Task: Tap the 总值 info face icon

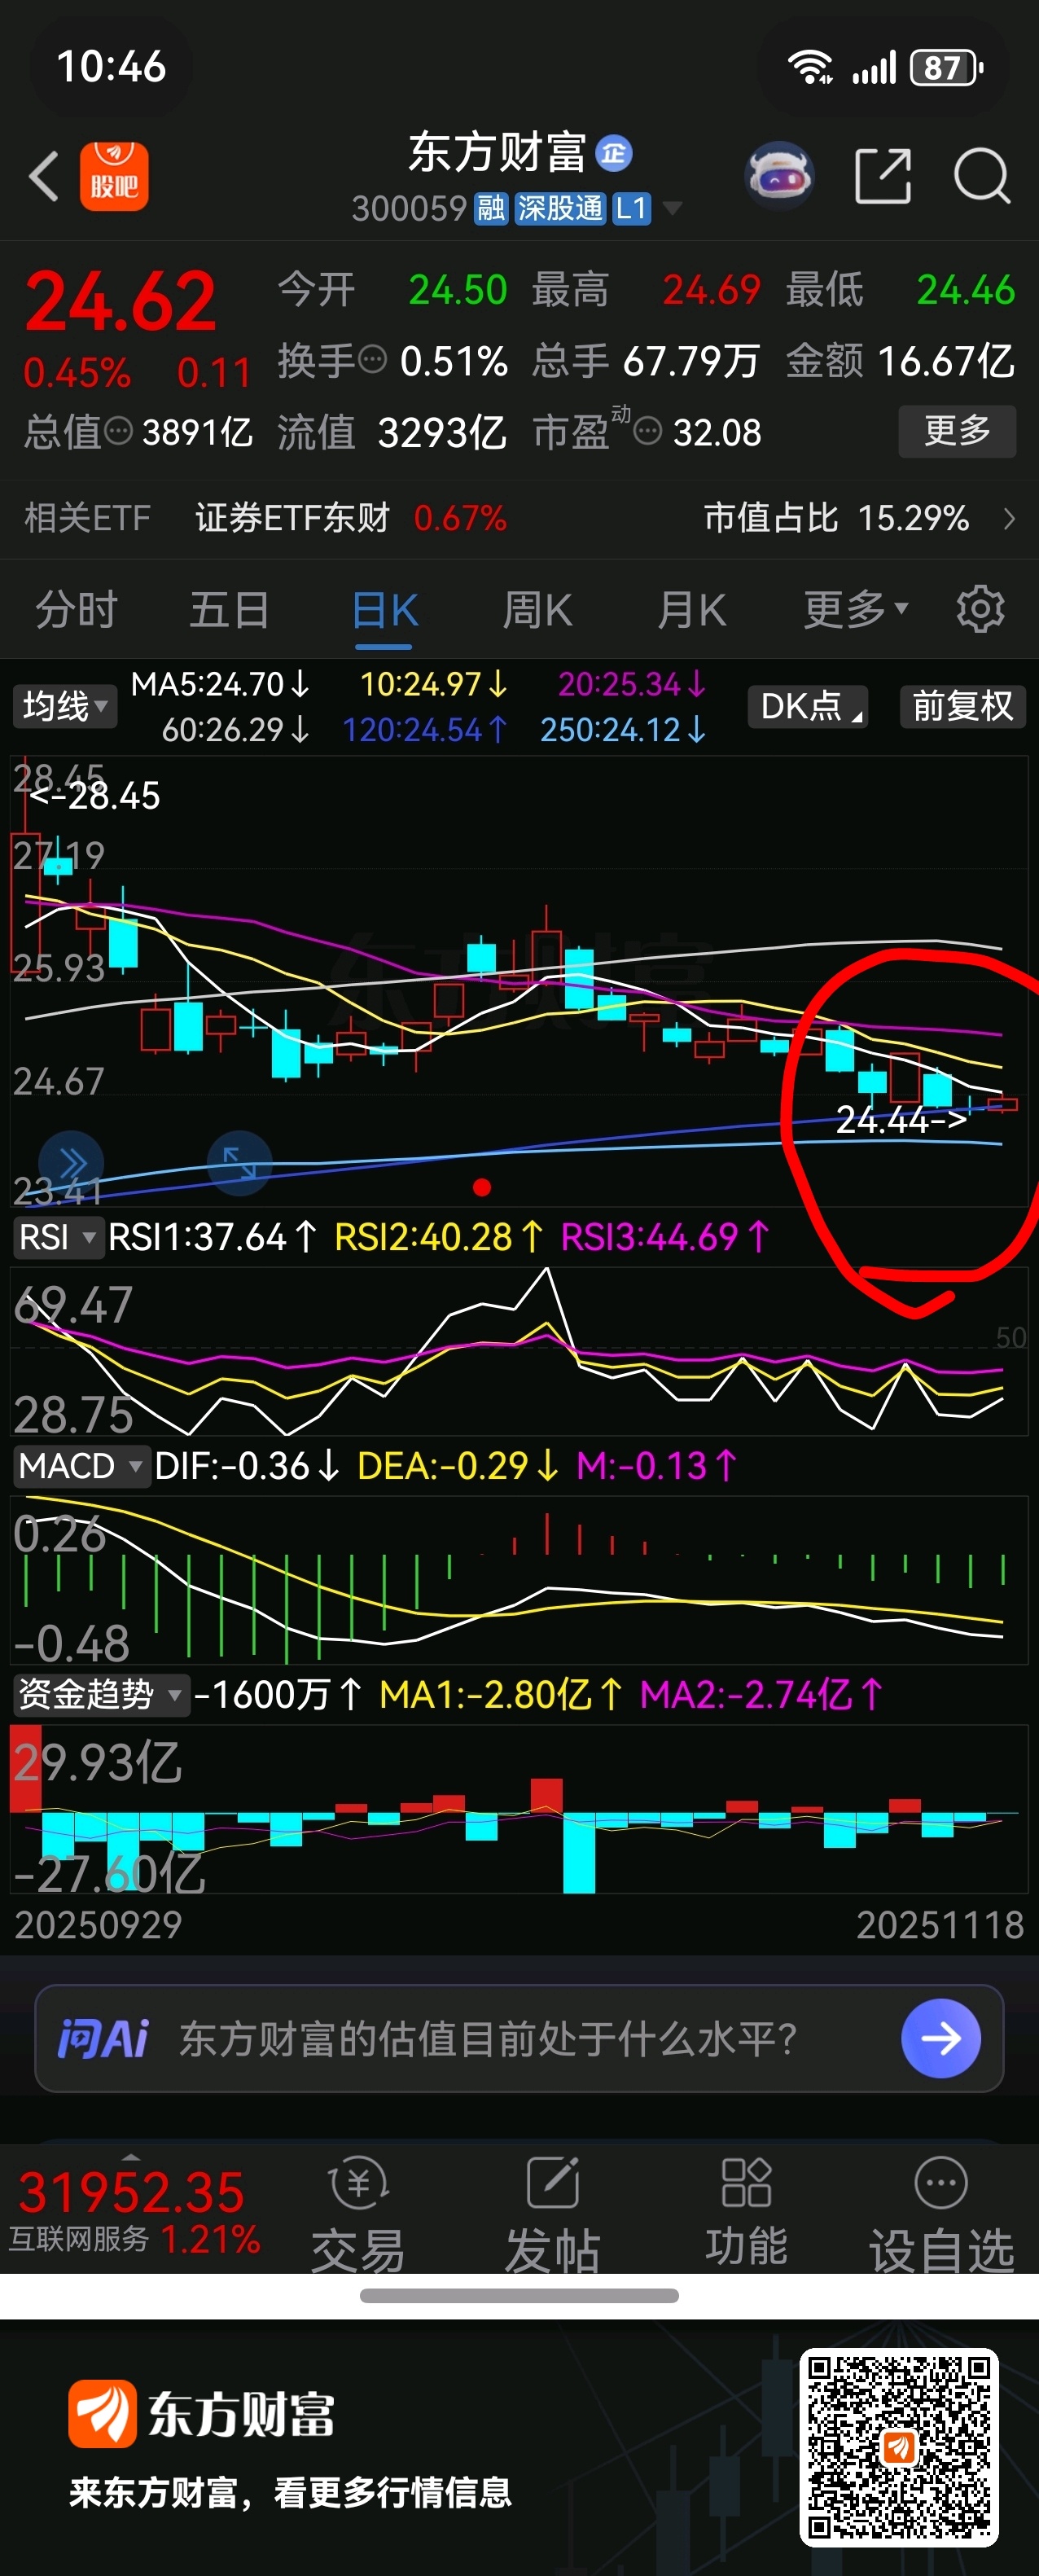Action: click(x=118, y=431)
